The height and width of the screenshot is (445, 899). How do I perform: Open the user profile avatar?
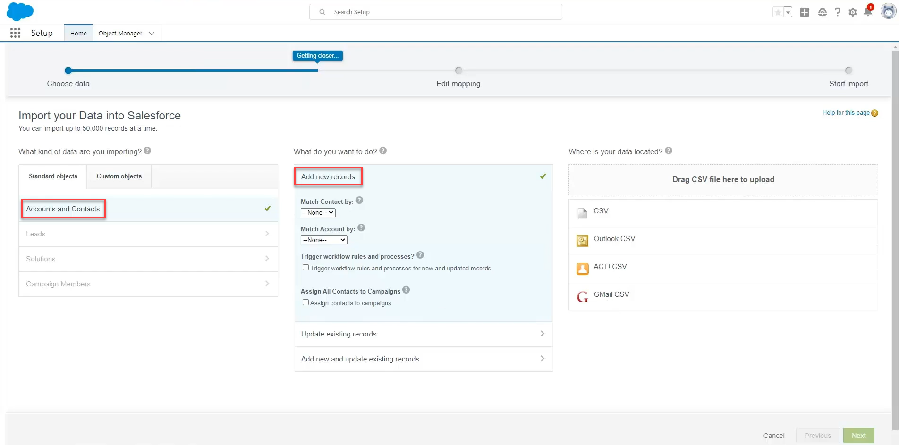[888, 11]
